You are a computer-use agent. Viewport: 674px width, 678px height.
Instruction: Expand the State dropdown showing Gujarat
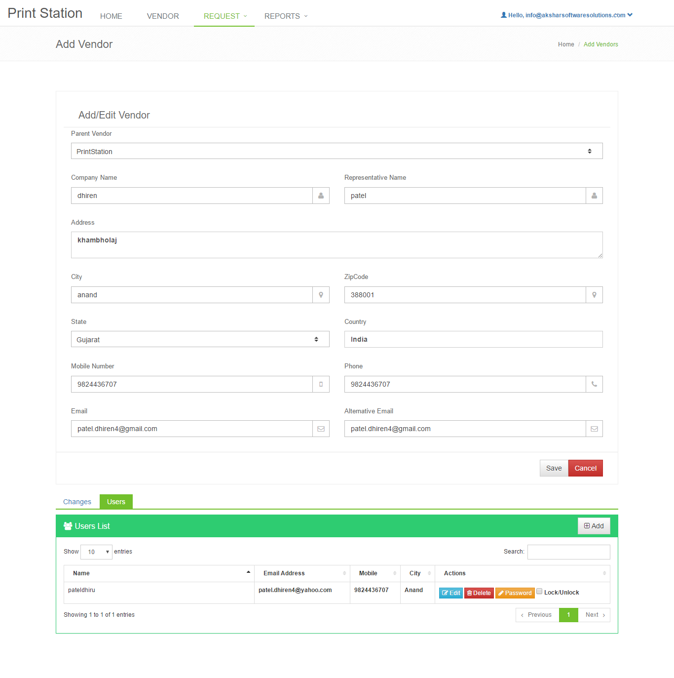click(200, 339)
